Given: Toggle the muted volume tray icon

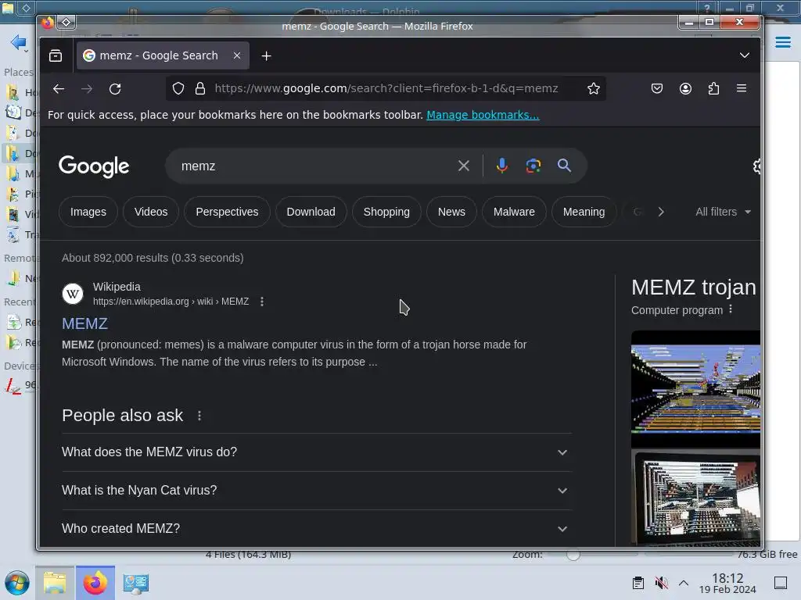Looking at the screenshot, I should pos(661,583).
